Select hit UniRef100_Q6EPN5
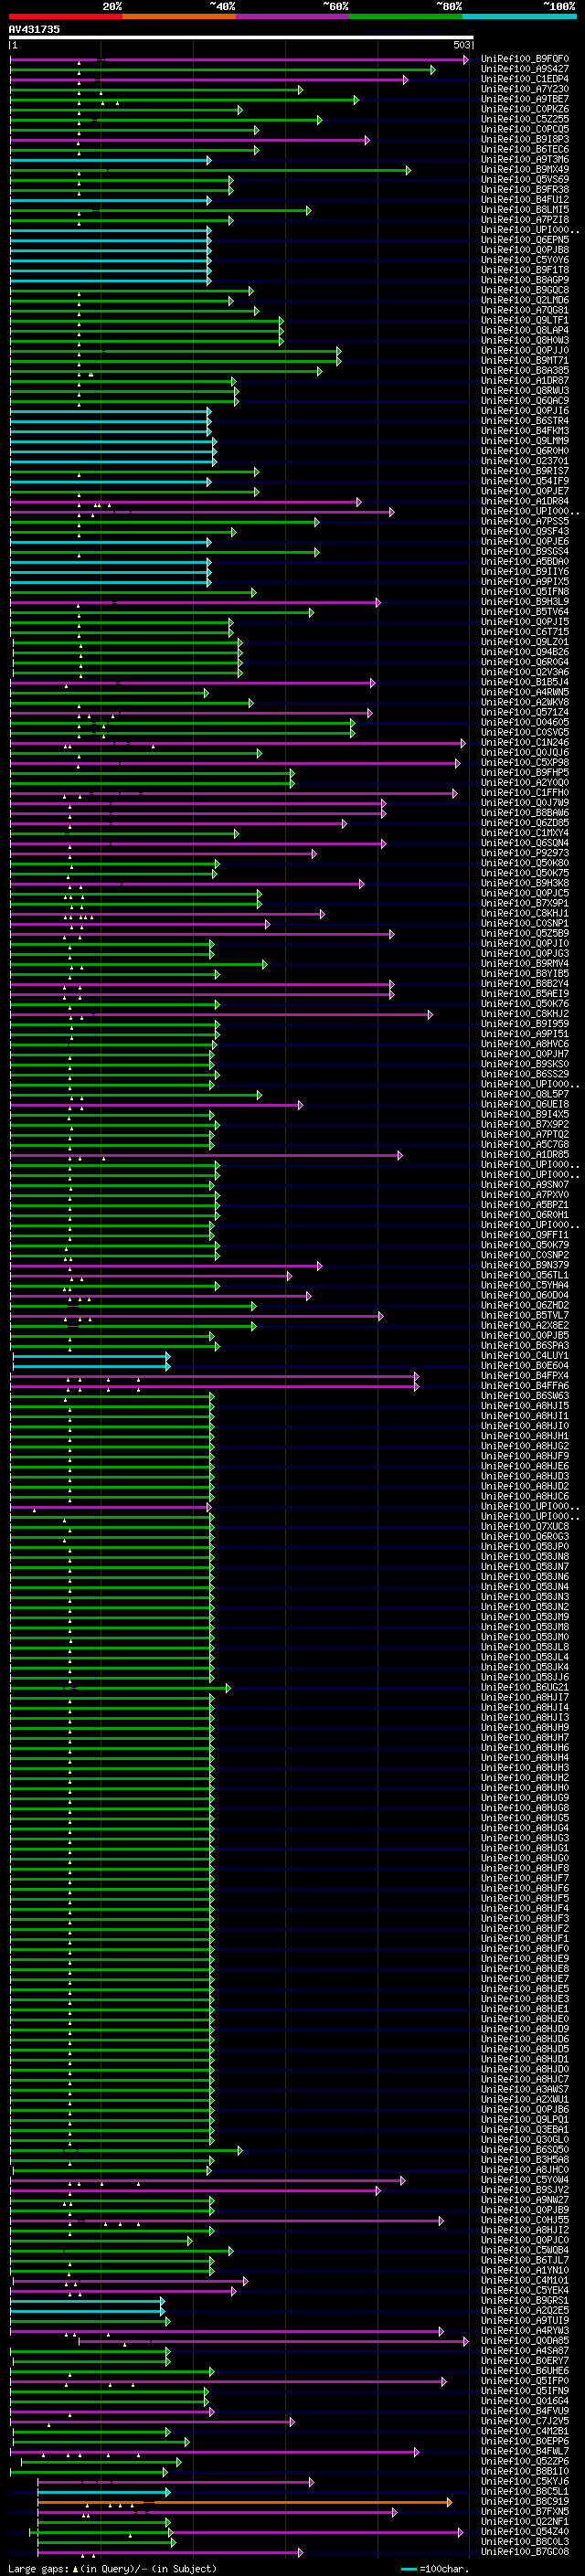Screen dimensions: 585x2576 click(x=525, y=240)
